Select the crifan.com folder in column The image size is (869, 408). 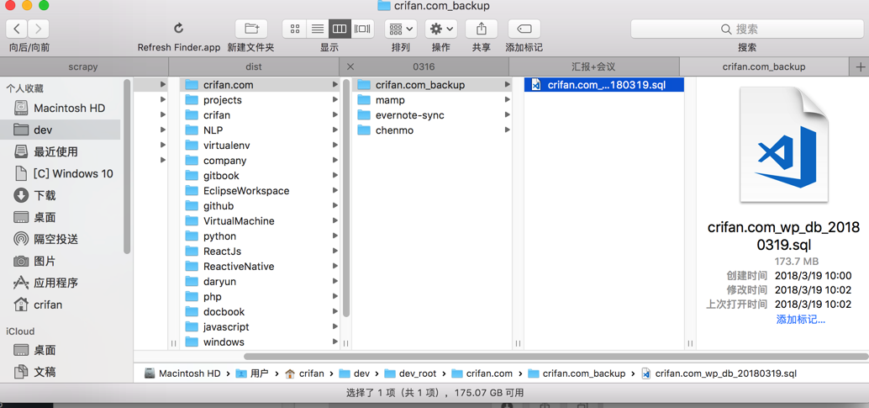click(x=261, y=85)
